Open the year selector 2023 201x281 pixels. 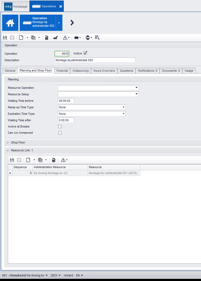pyautogui.click(x=56, y=275)
